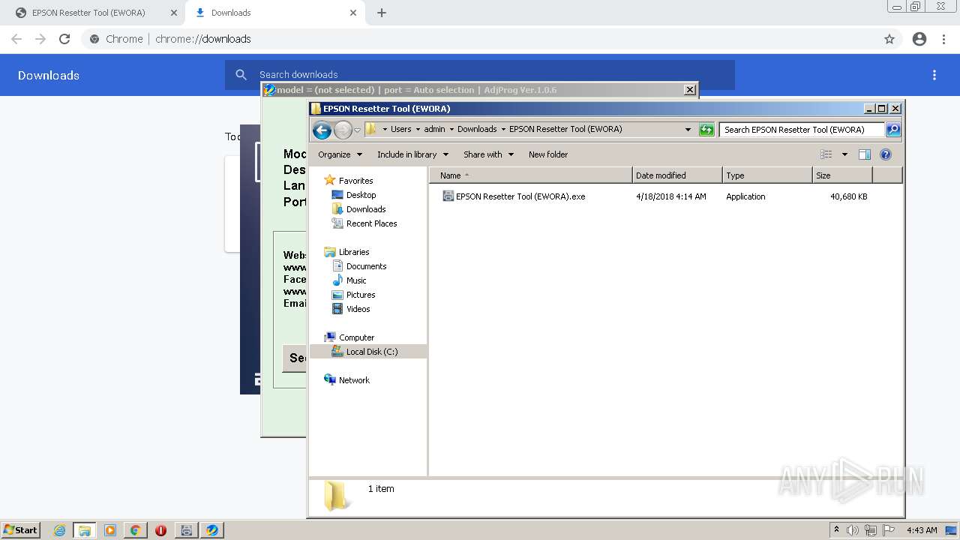
Task: Open the Videos library
Action: click(358, 309)
